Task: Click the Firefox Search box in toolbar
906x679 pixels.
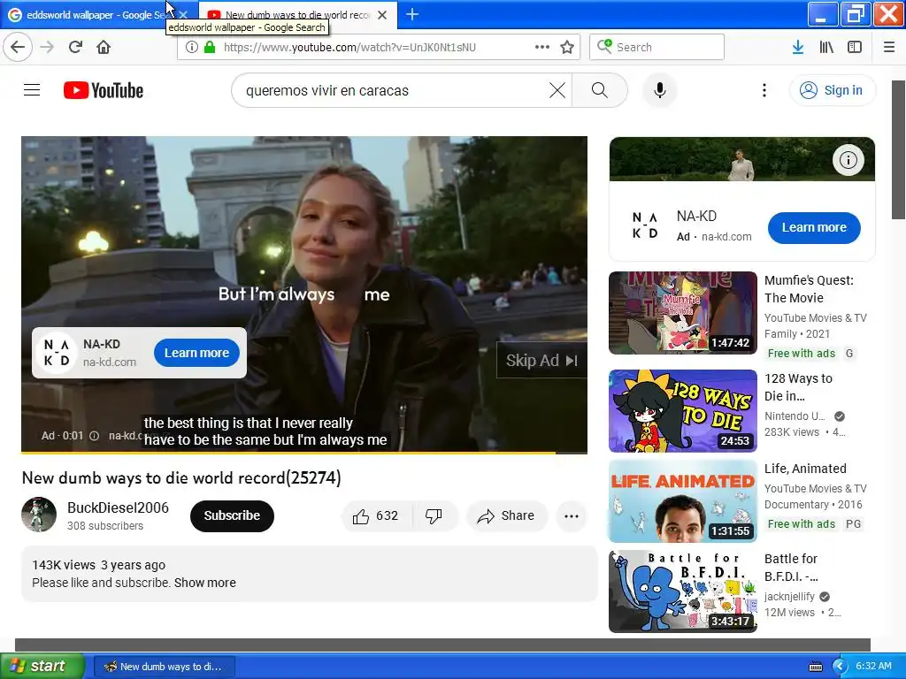Action: 657,47
